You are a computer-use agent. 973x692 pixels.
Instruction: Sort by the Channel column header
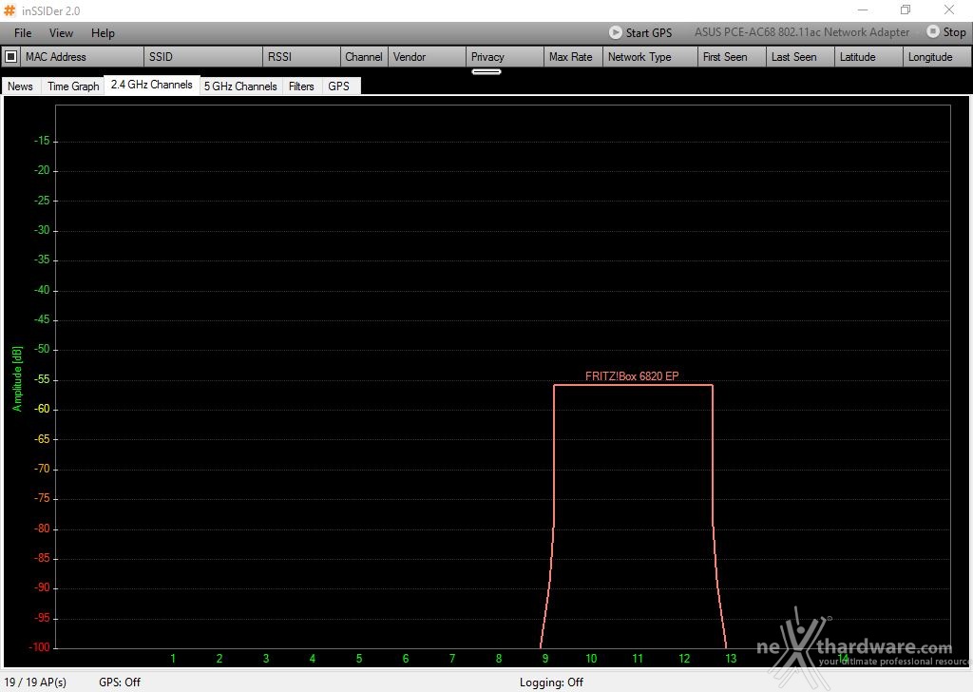tap(364, 56)
